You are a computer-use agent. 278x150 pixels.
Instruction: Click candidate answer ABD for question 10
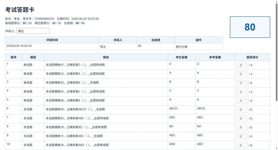172,144
